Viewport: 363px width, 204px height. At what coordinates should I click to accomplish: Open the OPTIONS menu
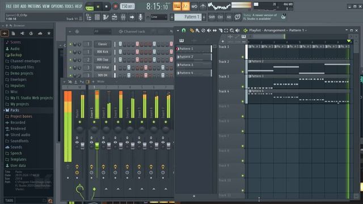tap(57, 6)
